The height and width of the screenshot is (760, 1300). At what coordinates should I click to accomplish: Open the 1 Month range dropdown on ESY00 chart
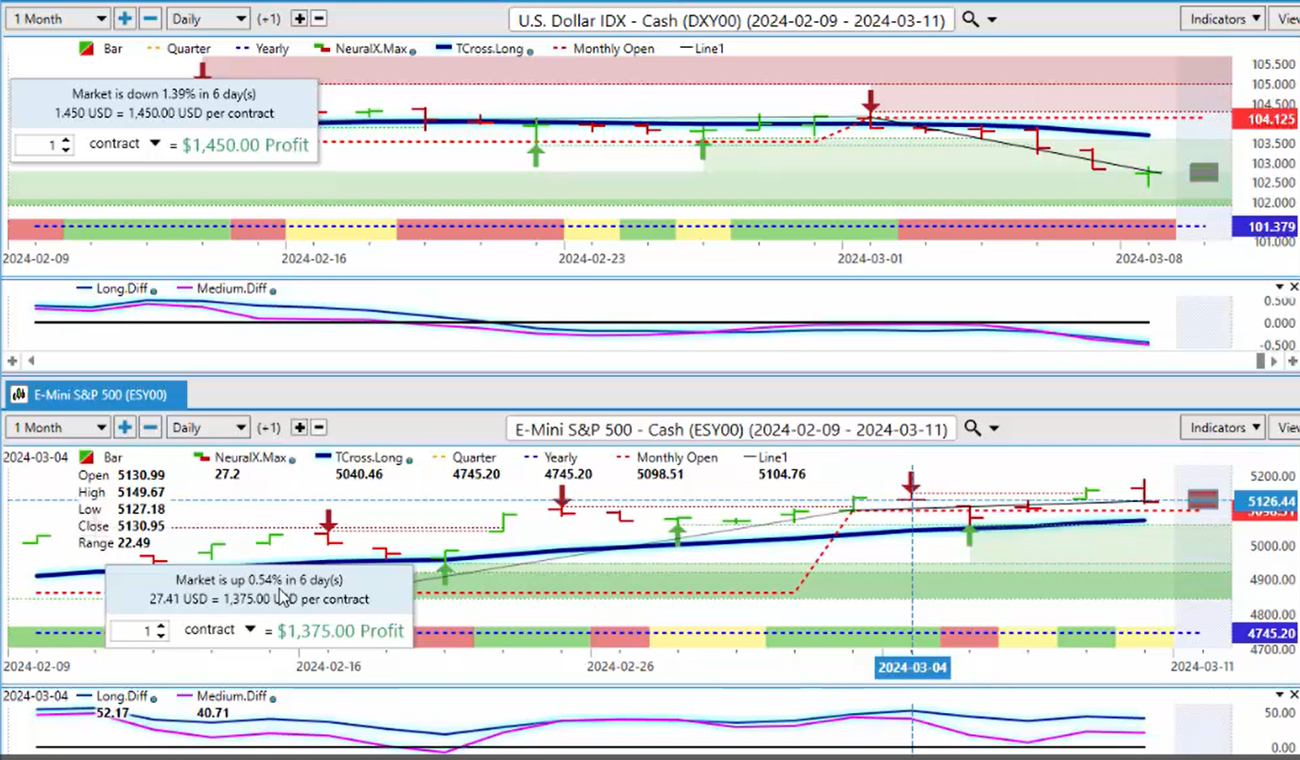(57, 427)
